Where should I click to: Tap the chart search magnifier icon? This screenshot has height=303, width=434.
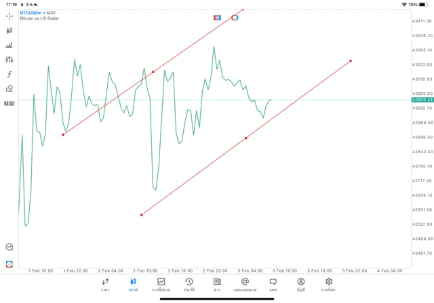(9, 247)
